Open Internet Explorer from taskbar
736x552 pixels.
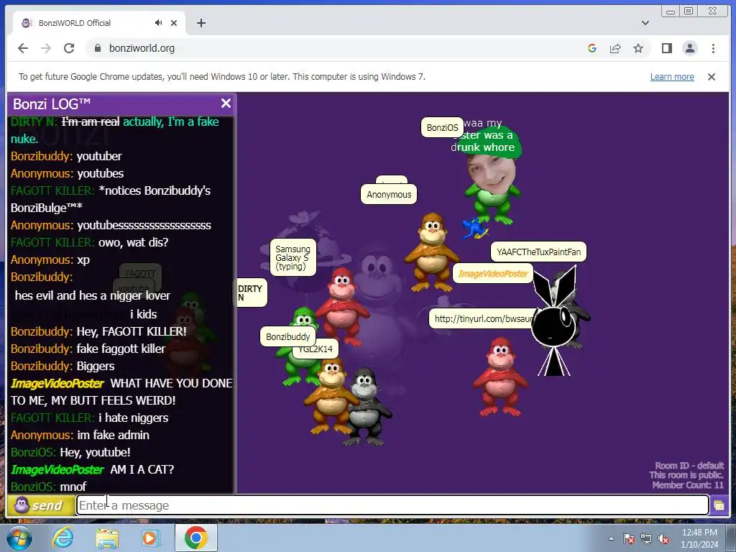[x=63, y=538]
